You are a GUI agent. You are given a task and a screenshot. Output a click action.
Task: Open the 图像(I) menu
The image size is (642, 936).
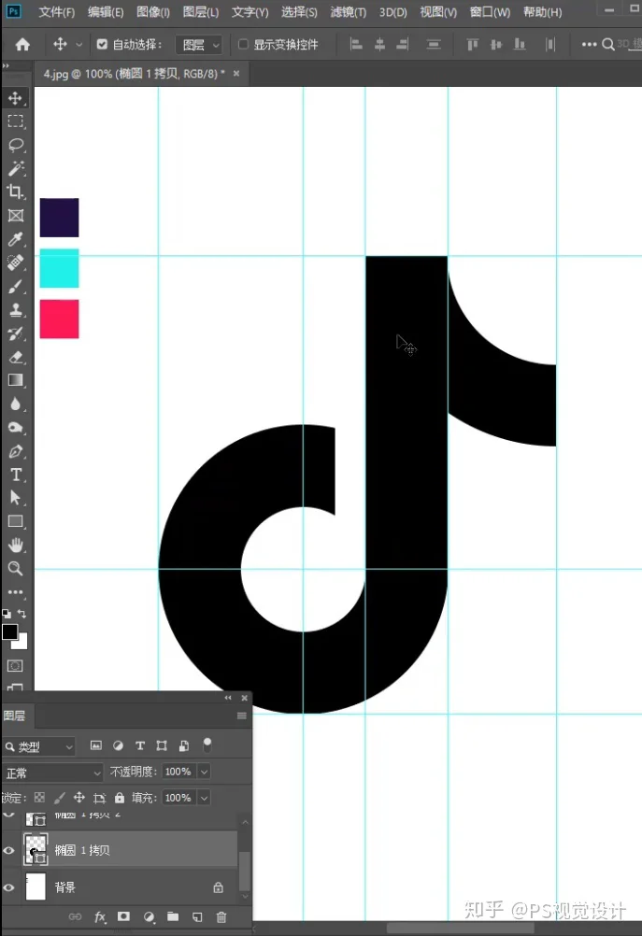click(x=153, y=12)
